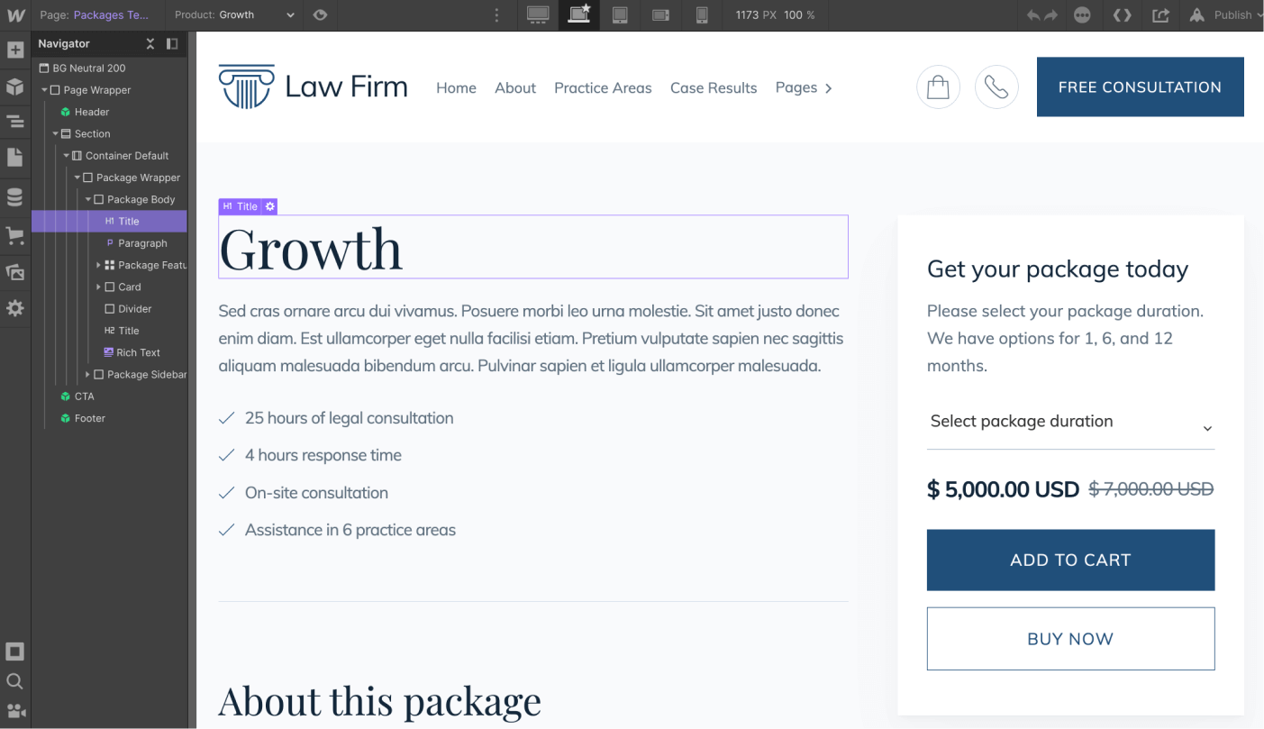The image size is (1264, 729).
Task: Open the custom code export view
Action: click(1122, 14)
